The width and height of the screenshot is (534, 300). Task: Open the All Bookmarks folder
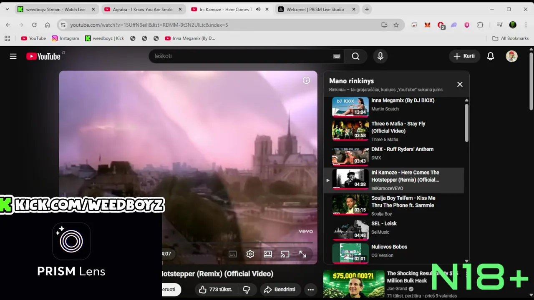point(510,38)
